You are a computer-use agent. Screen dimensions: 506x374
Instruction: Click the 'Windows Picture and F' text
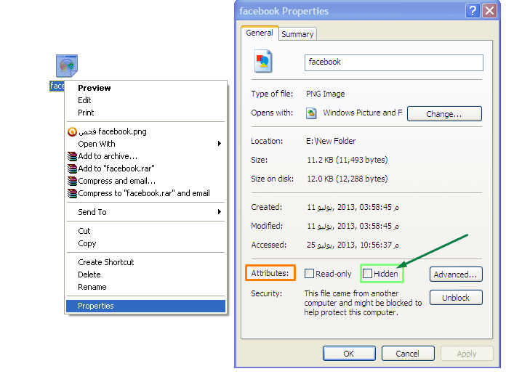pyautogui.click(x=363, y=113)
